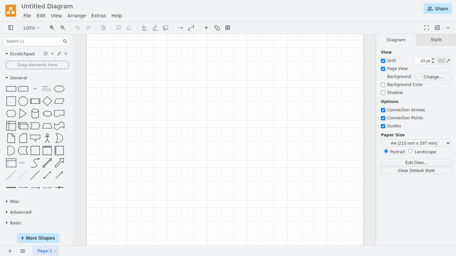The height and width of the screenshot is (256, 456).
Task: Toggle the shadow icon in toolbar
Action: 166,28
